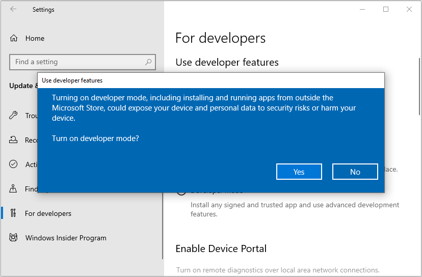This screenshot has height=277, width=422.
Task: Select the Troubleshoot wrench icon
Action: (x=13, y=115)
